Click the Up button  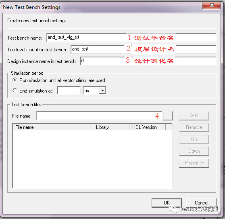pyautogui.click(x=194, y=139)
